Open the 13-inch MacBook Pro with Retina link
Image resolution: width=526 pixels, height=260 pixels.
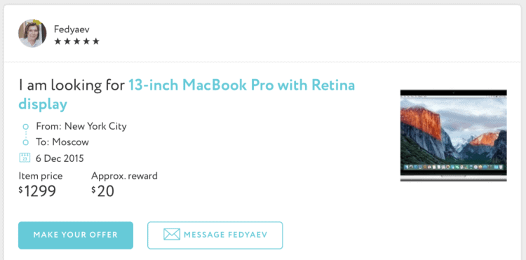click(242, 85)
